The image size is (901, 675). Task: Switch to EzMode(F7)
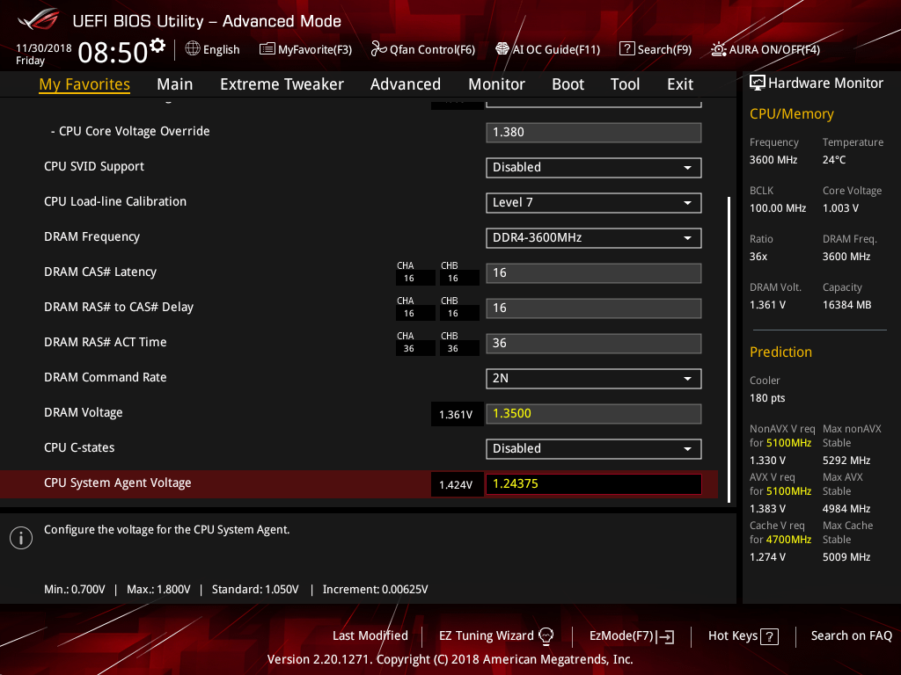(x=632, y=636)
